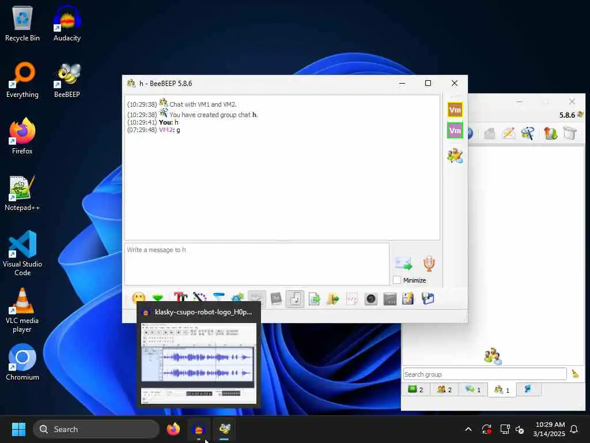Take a screenshot with the camera icon
Viewport: 590px width, 443px height.
(371, 299)
